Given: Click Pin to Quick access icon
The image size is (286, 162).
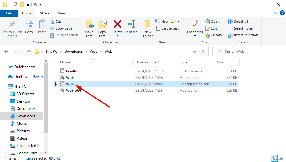Looking at the screenshot, I should click(x=12, y=24).
